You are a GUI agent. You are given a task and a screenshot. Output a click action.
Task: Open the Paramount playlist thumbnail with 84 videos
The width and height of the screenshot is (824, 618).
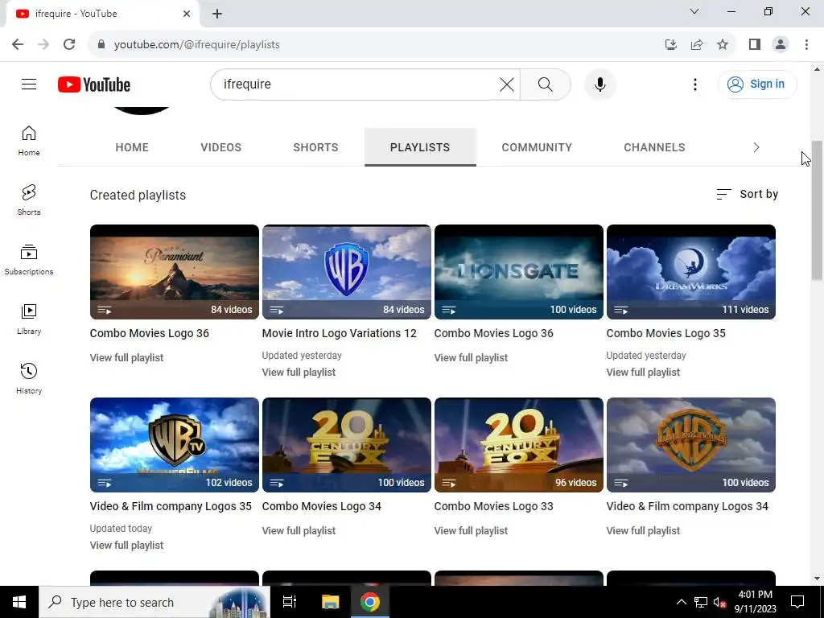(x=175, y=272)
